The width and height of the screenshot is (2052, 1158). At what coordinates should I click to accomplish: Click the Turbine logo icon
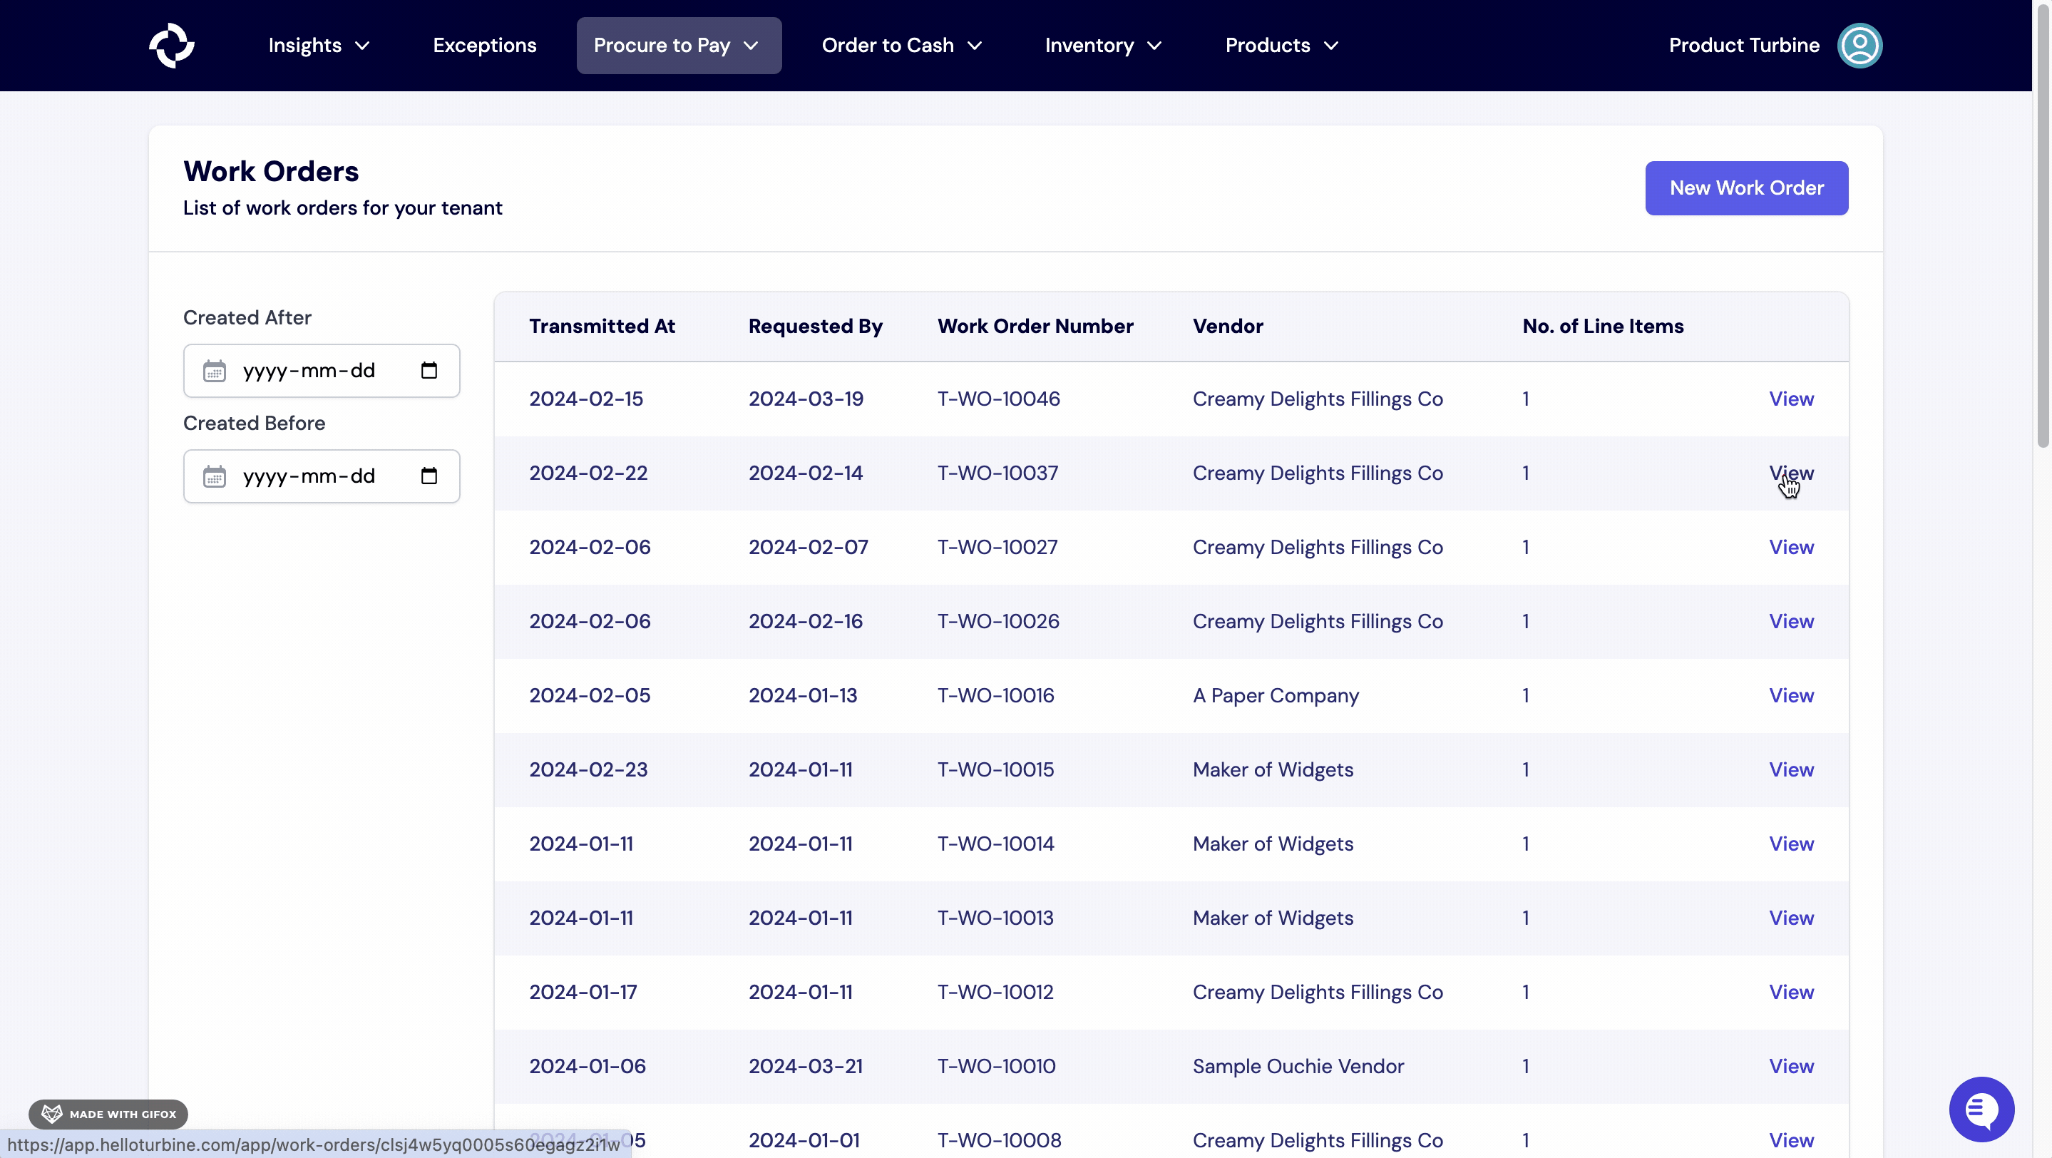pos(171,46)
